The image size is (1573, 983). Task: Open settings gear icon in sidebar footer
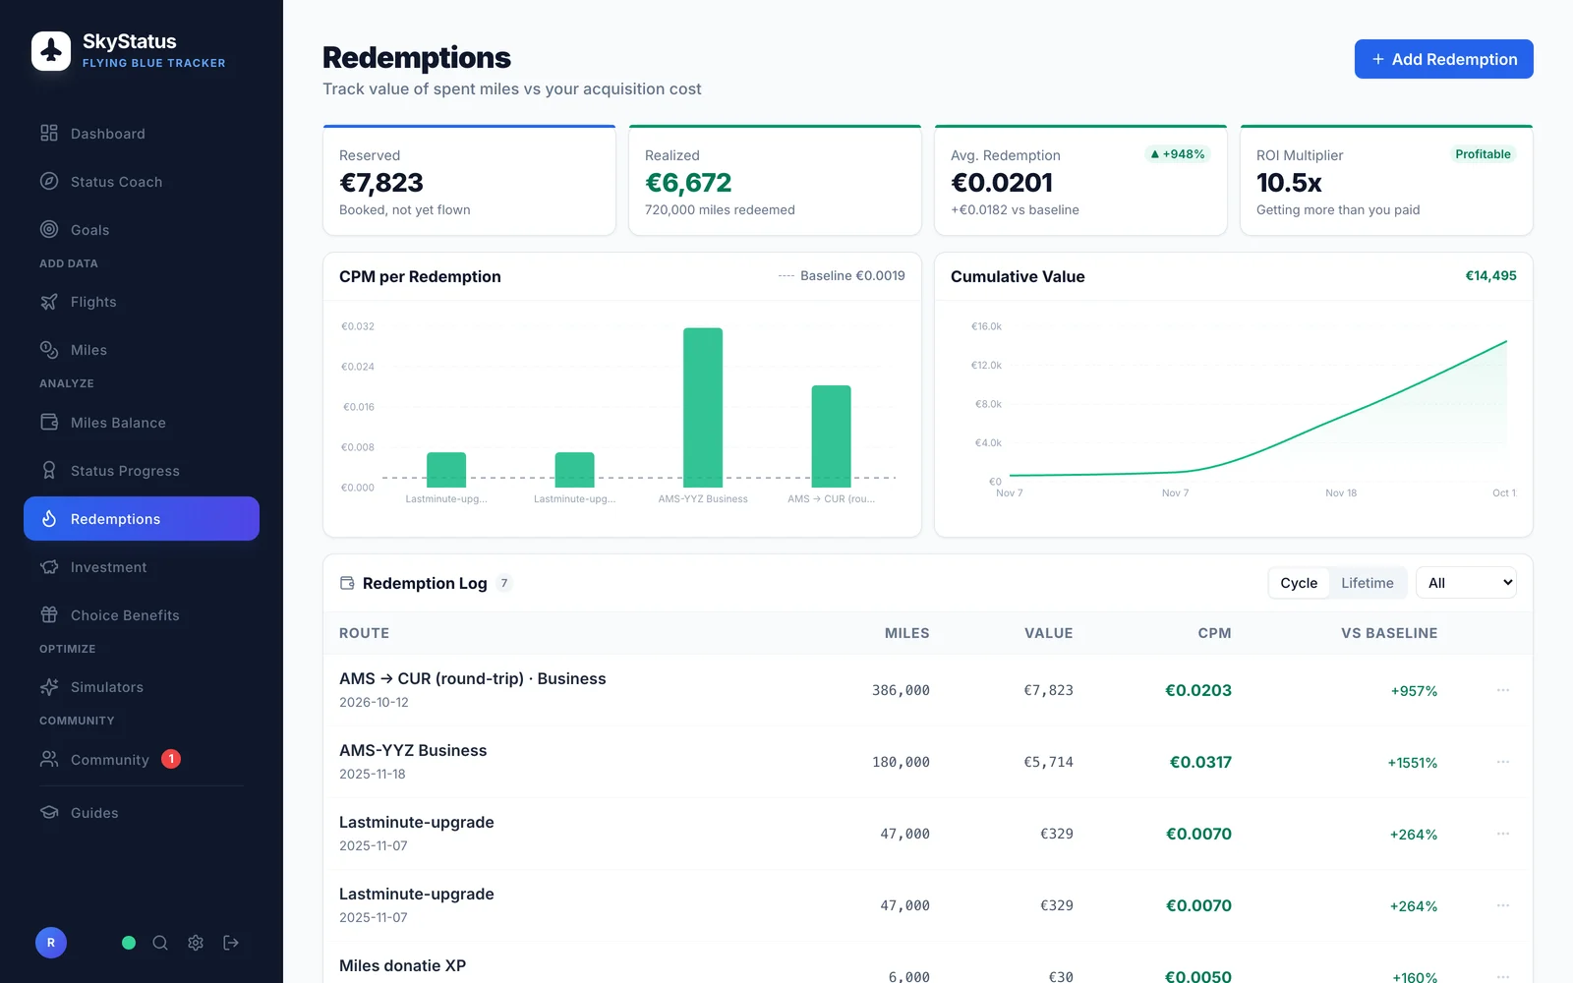196,943
